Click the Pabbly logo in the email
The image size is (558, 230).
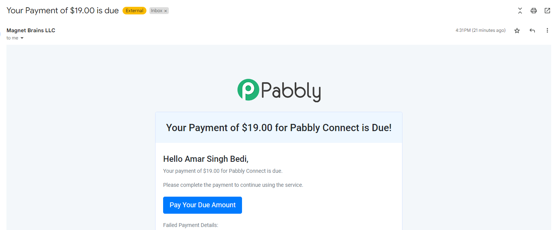point(279,90)
